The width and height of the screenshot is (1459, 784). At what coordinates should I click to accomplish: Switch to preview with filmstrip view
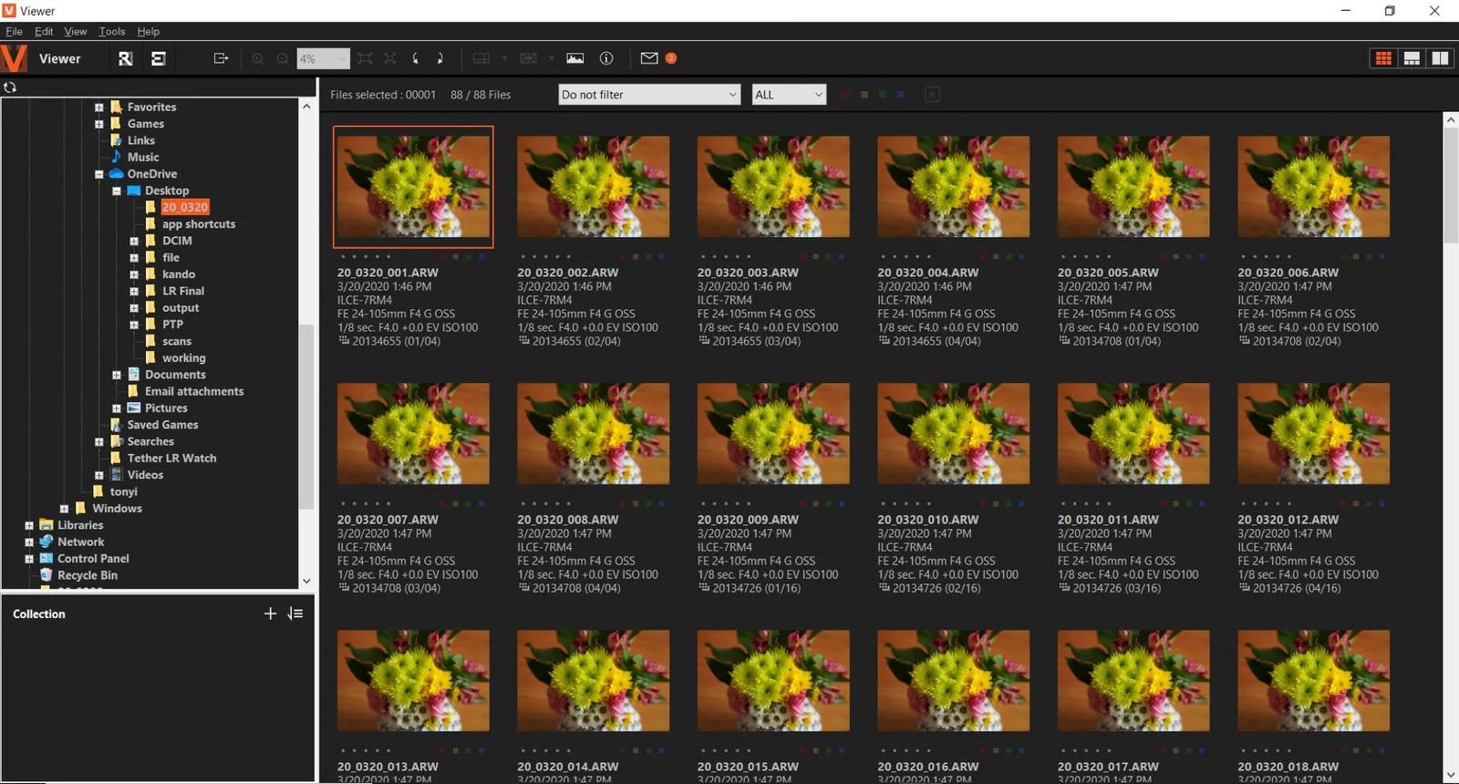(1412, 58)
